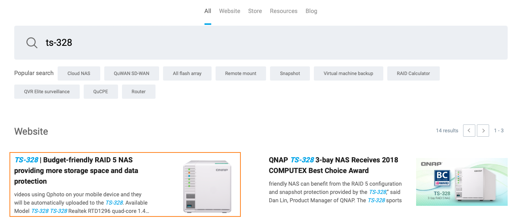Open the Store tab

[x=255, y=11]
